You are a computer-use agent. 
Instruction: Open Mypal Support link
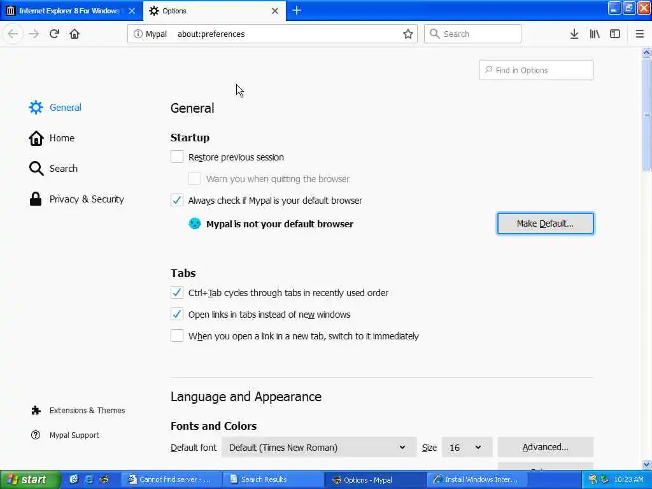coord(74,435)
